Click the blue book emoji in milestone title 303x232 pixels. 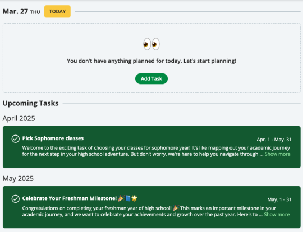(x=128, y=198)
